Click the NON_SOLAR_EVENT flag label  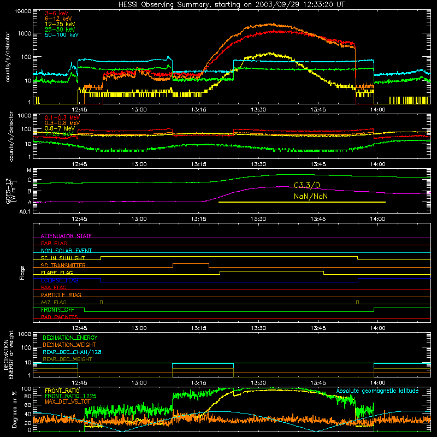click(x=66, y=251)
